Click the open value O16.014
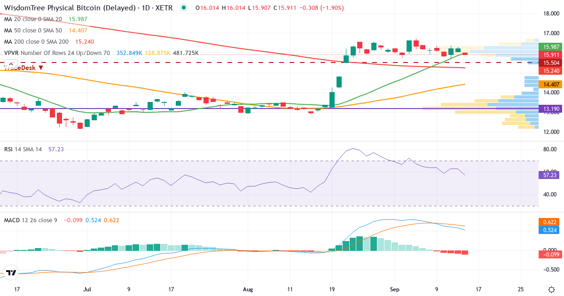 click(x=207, y=8)
